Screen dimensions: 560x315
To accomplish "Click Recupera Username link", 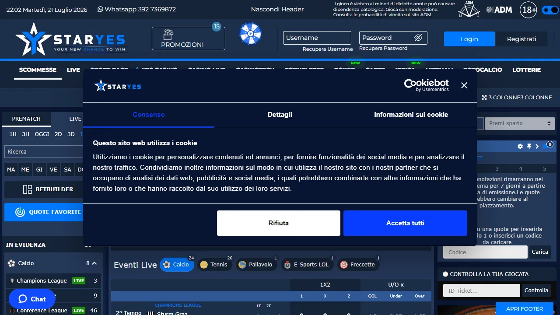I will point(328,49).
